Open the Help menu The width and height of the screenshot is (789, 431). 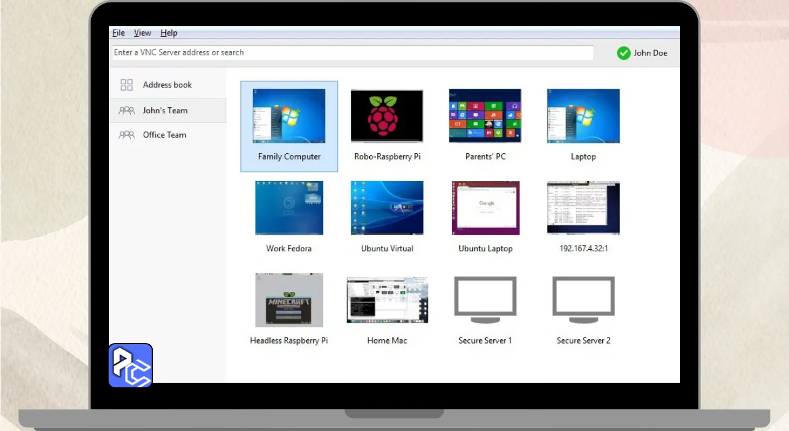click(168, 33)
